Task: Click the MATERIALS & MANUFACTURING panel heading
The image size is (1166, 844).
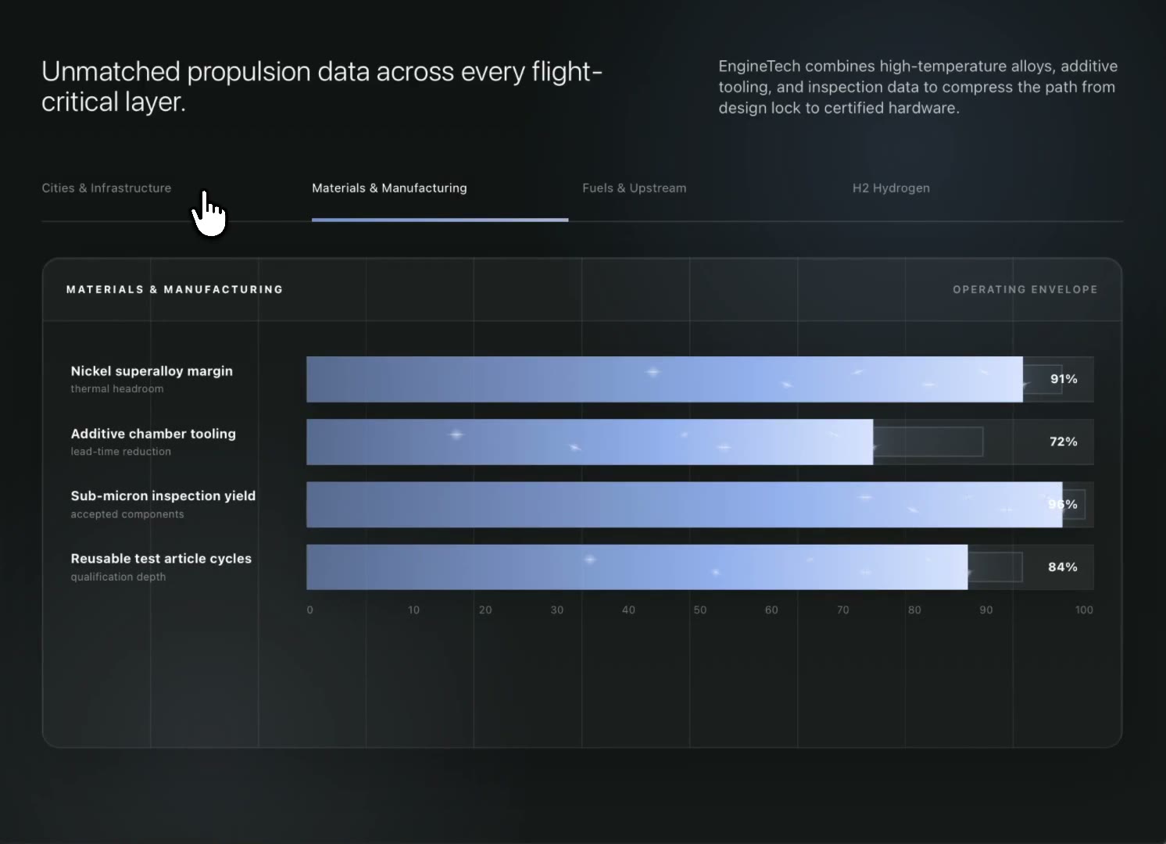Action: [174, 289]
